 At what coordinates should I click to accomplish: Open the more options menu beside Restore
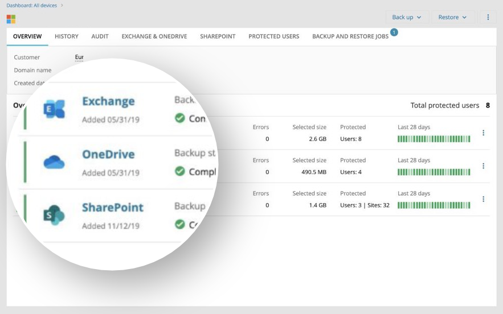tap(488, 17)
